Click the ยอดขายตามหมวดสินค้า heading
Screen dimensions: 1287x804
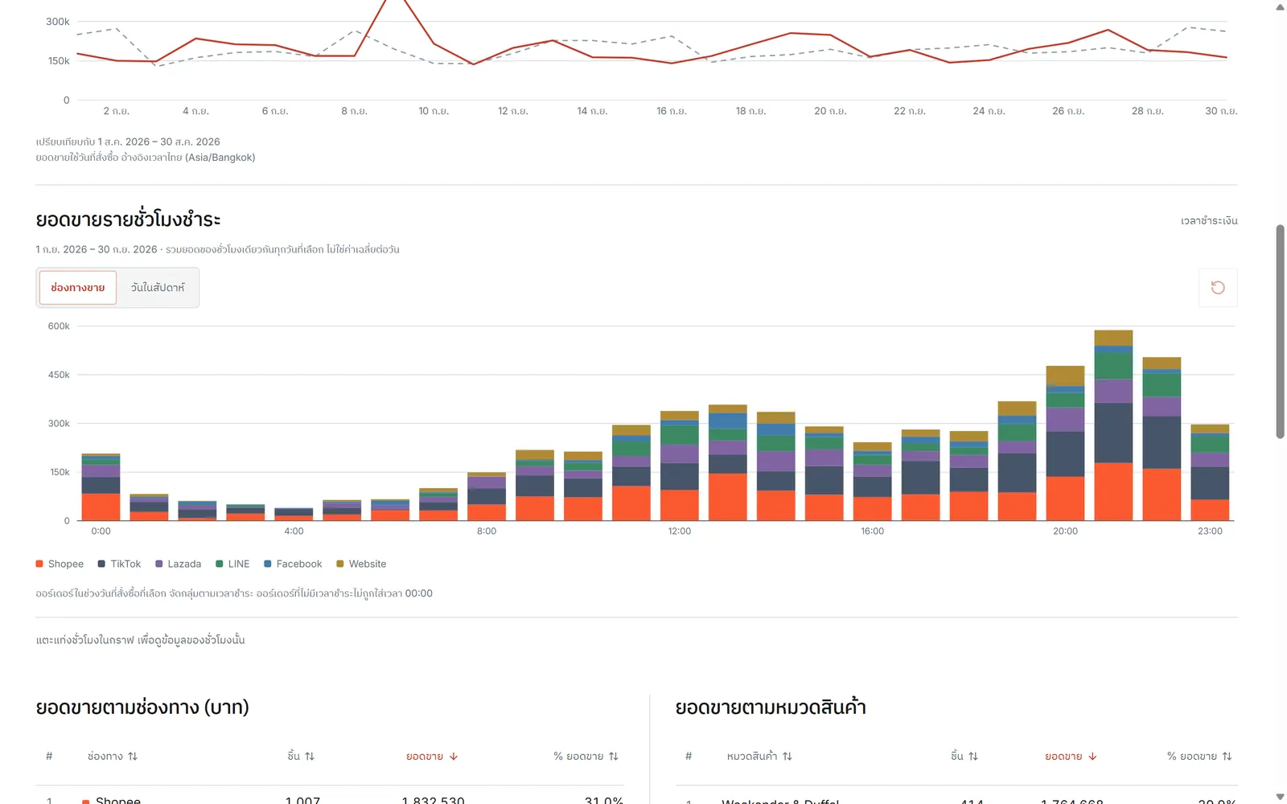tap(771, 708)
